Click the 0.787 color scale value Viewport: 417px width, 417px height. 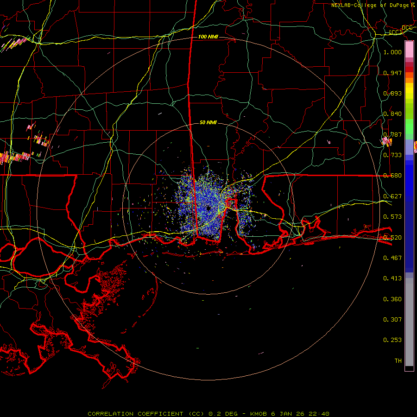pos(392,134)
